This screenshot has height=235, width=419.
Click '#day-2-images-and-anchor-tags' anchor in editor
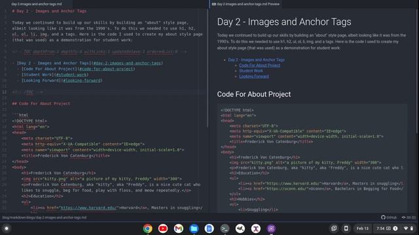[127, 63]
